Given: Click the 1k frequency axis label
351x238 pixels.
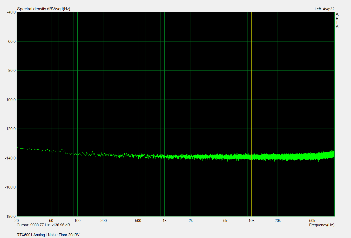Looking at the screenshot, I should pos(164,221).
